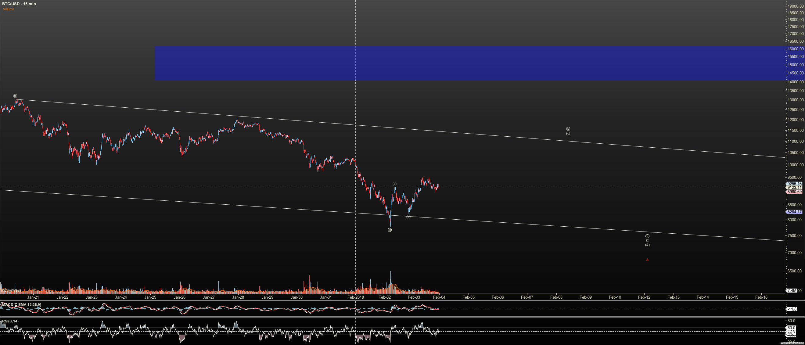Select the (a) wave label above Feb-02
The height and width of the screenshot is (345, 805).
395,184
